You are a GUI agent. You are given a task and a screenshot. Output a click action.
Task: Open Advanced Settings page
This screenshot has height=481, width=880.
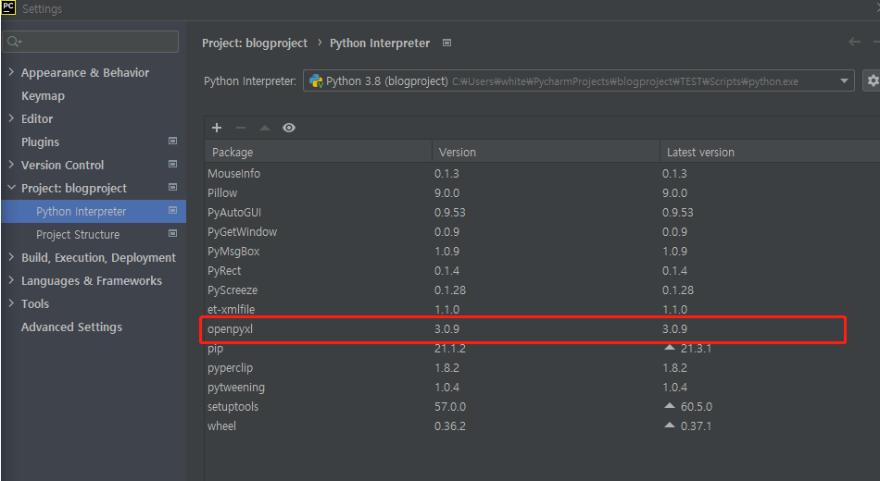click(71, 327)
